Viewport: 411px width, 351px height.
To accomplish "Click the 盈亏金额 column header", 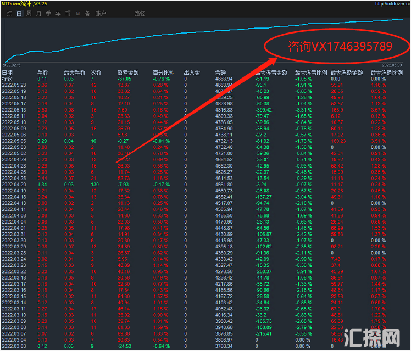I will [127, 73].
